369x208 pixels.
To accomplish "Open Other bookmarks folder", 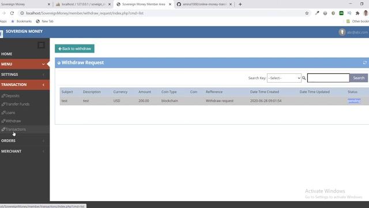I will click(357, 21).
